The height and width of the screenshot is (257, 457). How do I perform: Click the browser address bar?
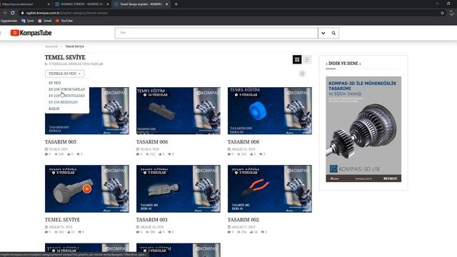point(230,13)
